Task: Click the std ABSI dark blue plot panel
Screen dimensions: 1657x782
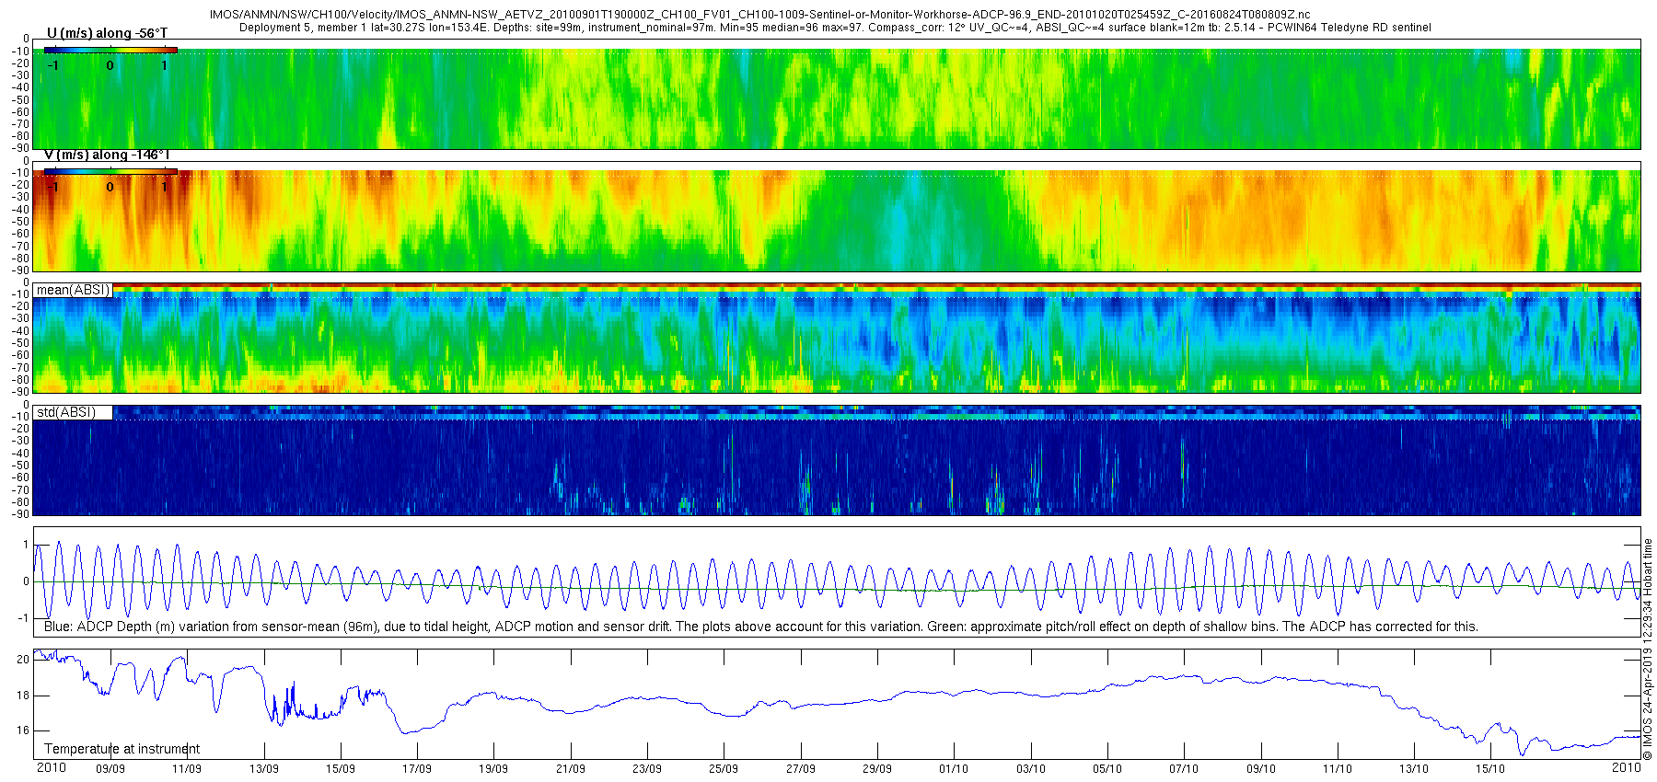Action: point(837,460)
